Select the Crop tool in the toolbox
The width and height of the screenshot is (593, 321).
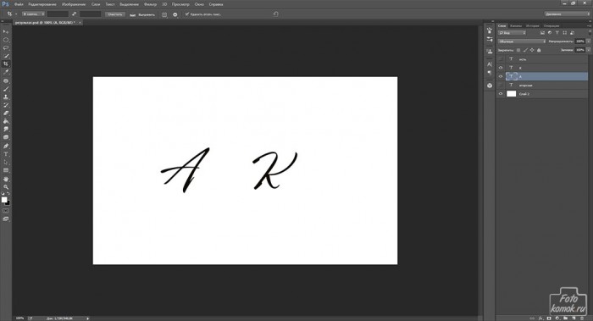pyautogui.click(x=6, y=64)
